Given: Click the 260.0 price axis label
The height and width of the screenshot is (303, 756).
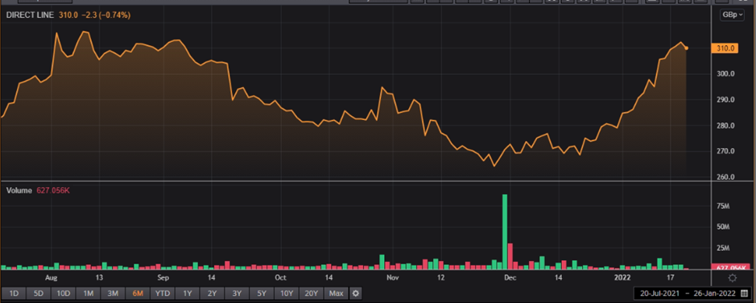Looking at the screenshot, I should (726, 177).
